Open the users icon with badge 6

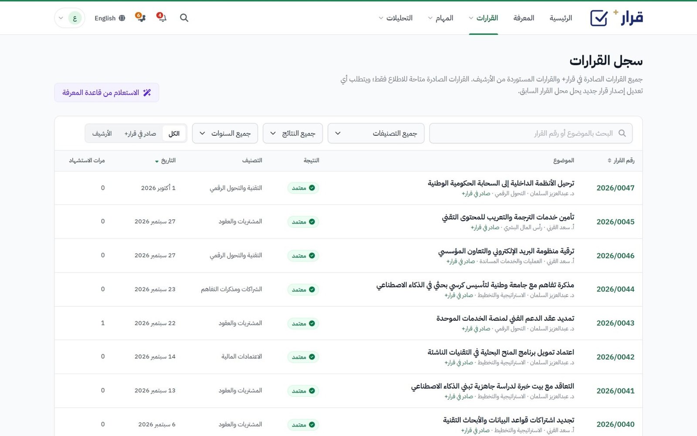(x=140, y=18)
